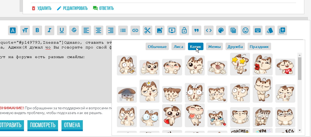
Task: Insert a hyperlink with the link icon
Action: click(135, 30)
